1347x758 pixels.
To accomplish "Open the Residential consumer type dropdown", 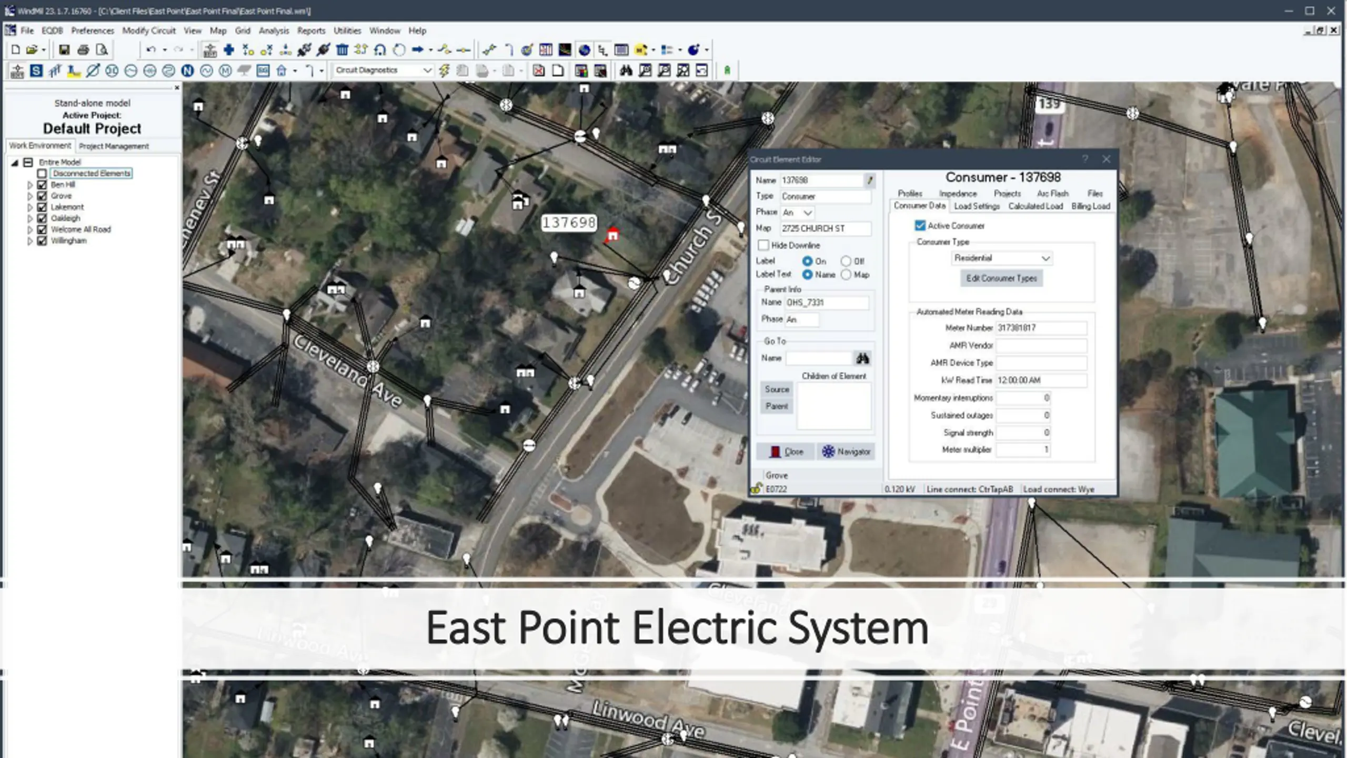I will pos(1046,258).
